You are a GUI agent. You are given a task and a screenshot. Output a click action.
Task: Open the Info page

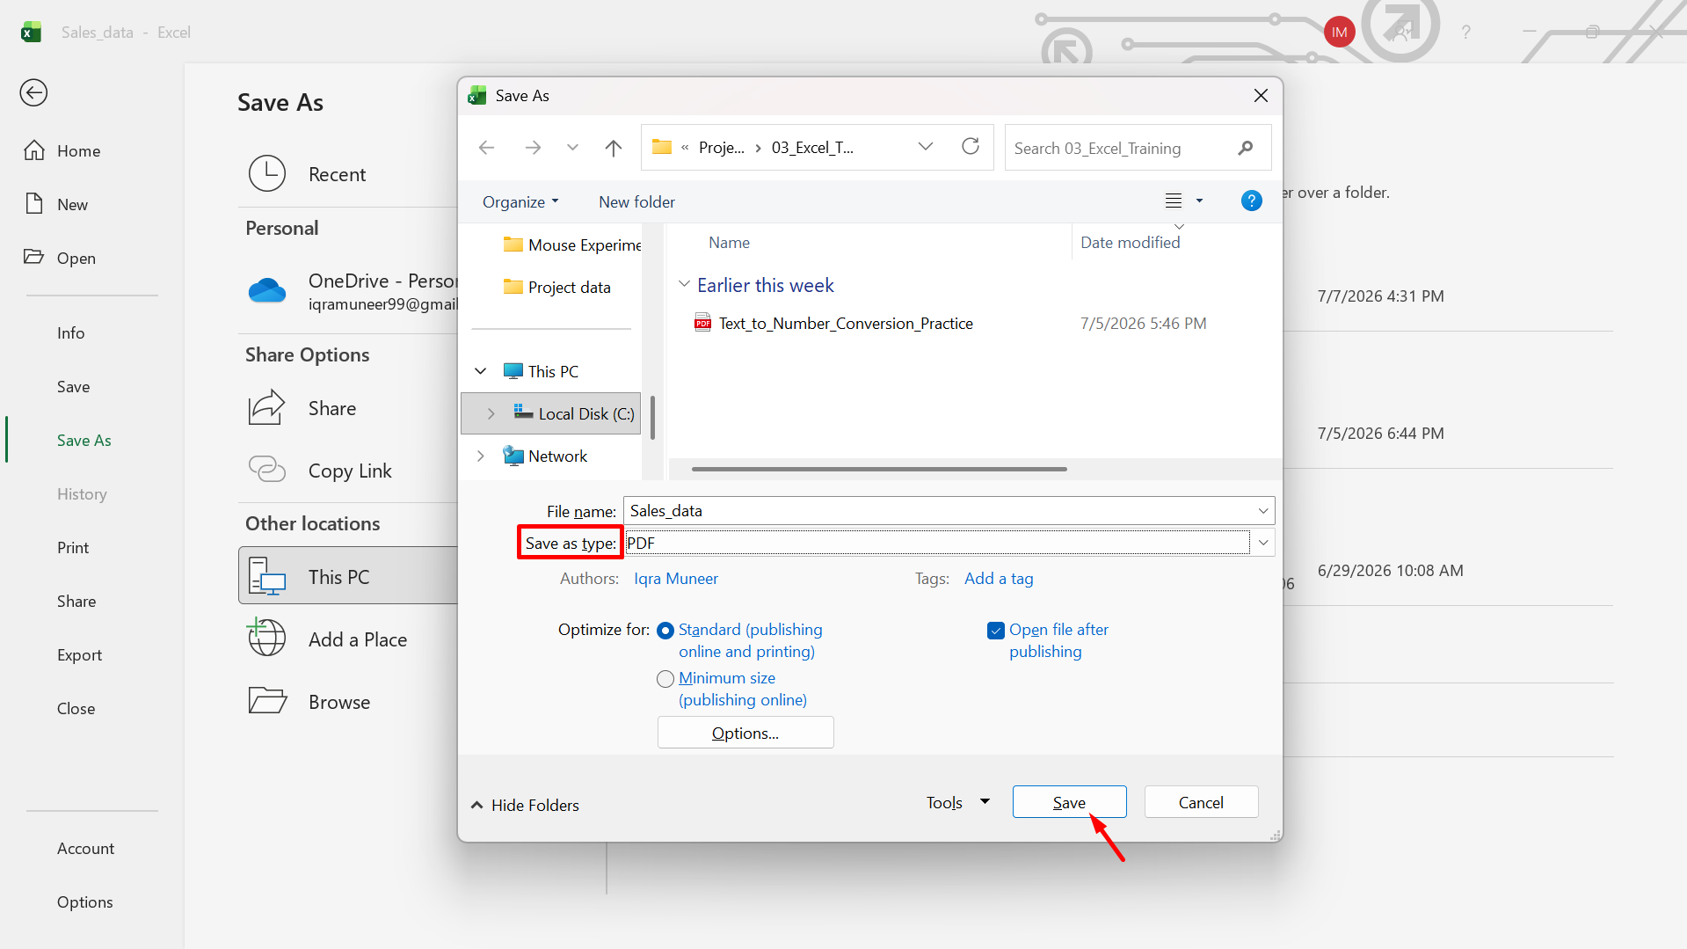pyautogui.click(x=70, y=332)
